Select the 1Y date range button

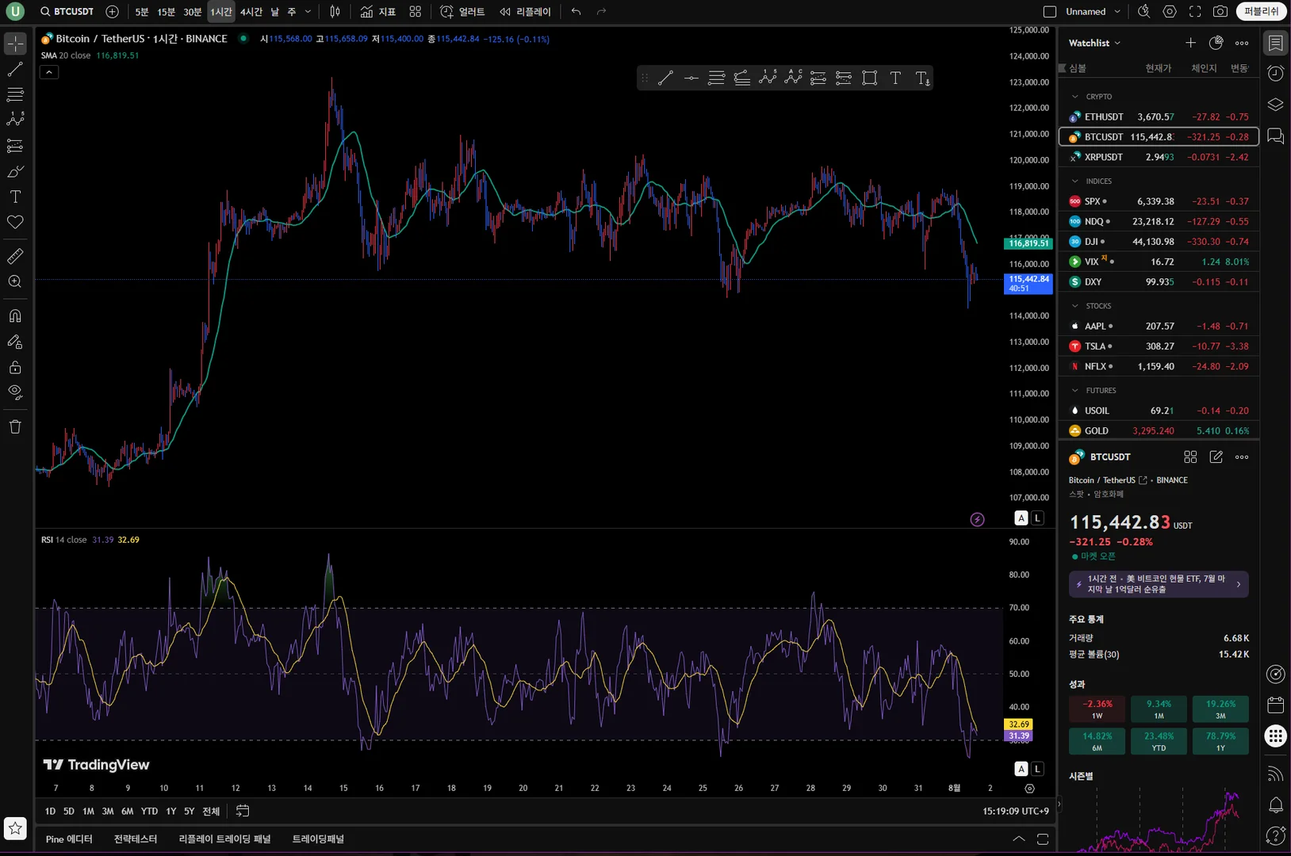point(170,811)
